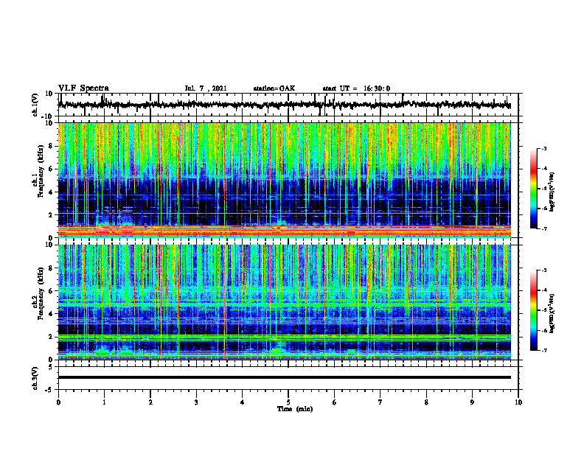Click the ch.2 spectrogram panel
The height and width of the screenshot is (451, 584).
[284, 302]
